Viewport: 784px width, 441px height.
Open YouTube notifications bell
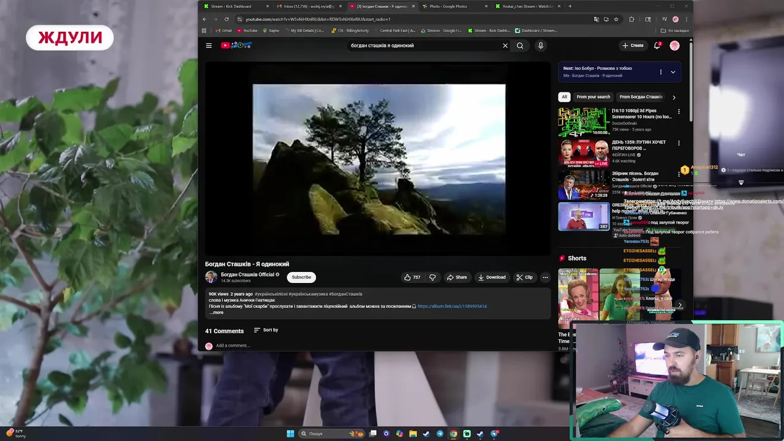click(x=657, y=45)
